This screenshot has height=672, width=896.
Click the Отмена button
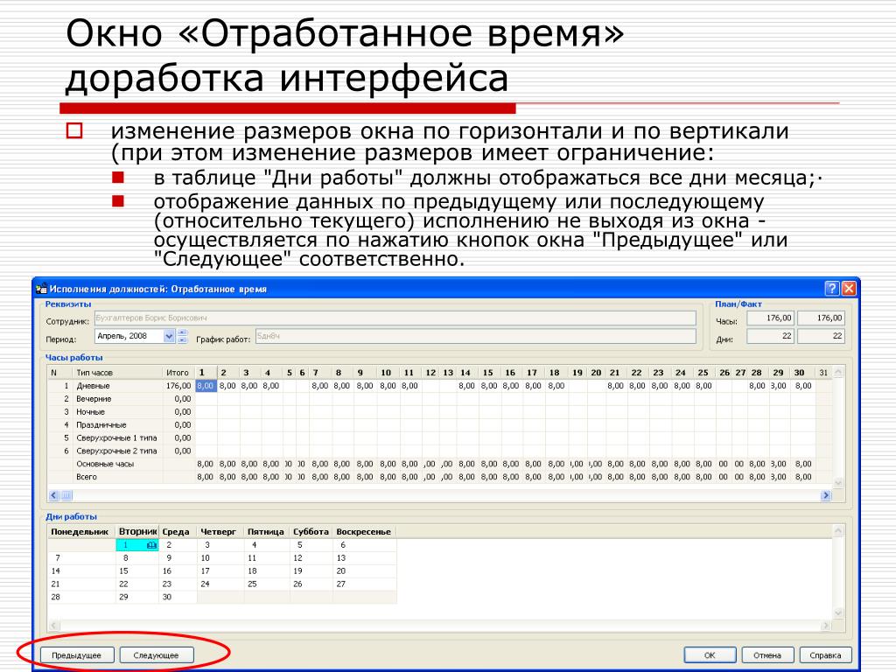(766, 654)
